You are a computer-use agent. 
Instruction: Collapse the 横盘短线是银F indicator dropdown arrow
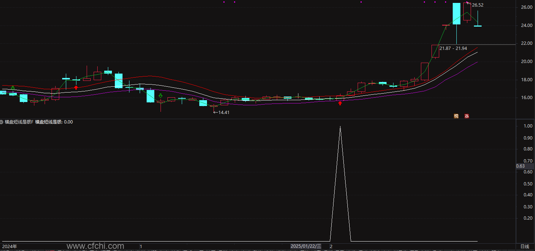click(x=2, y=122)
